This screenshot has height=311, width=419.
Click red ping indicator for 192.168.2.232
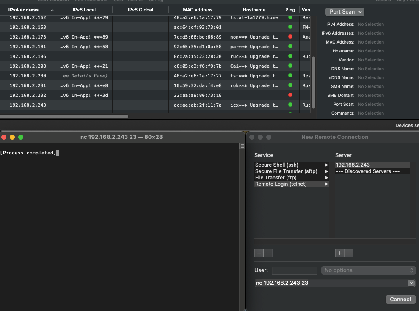click(x=290, y=95)
